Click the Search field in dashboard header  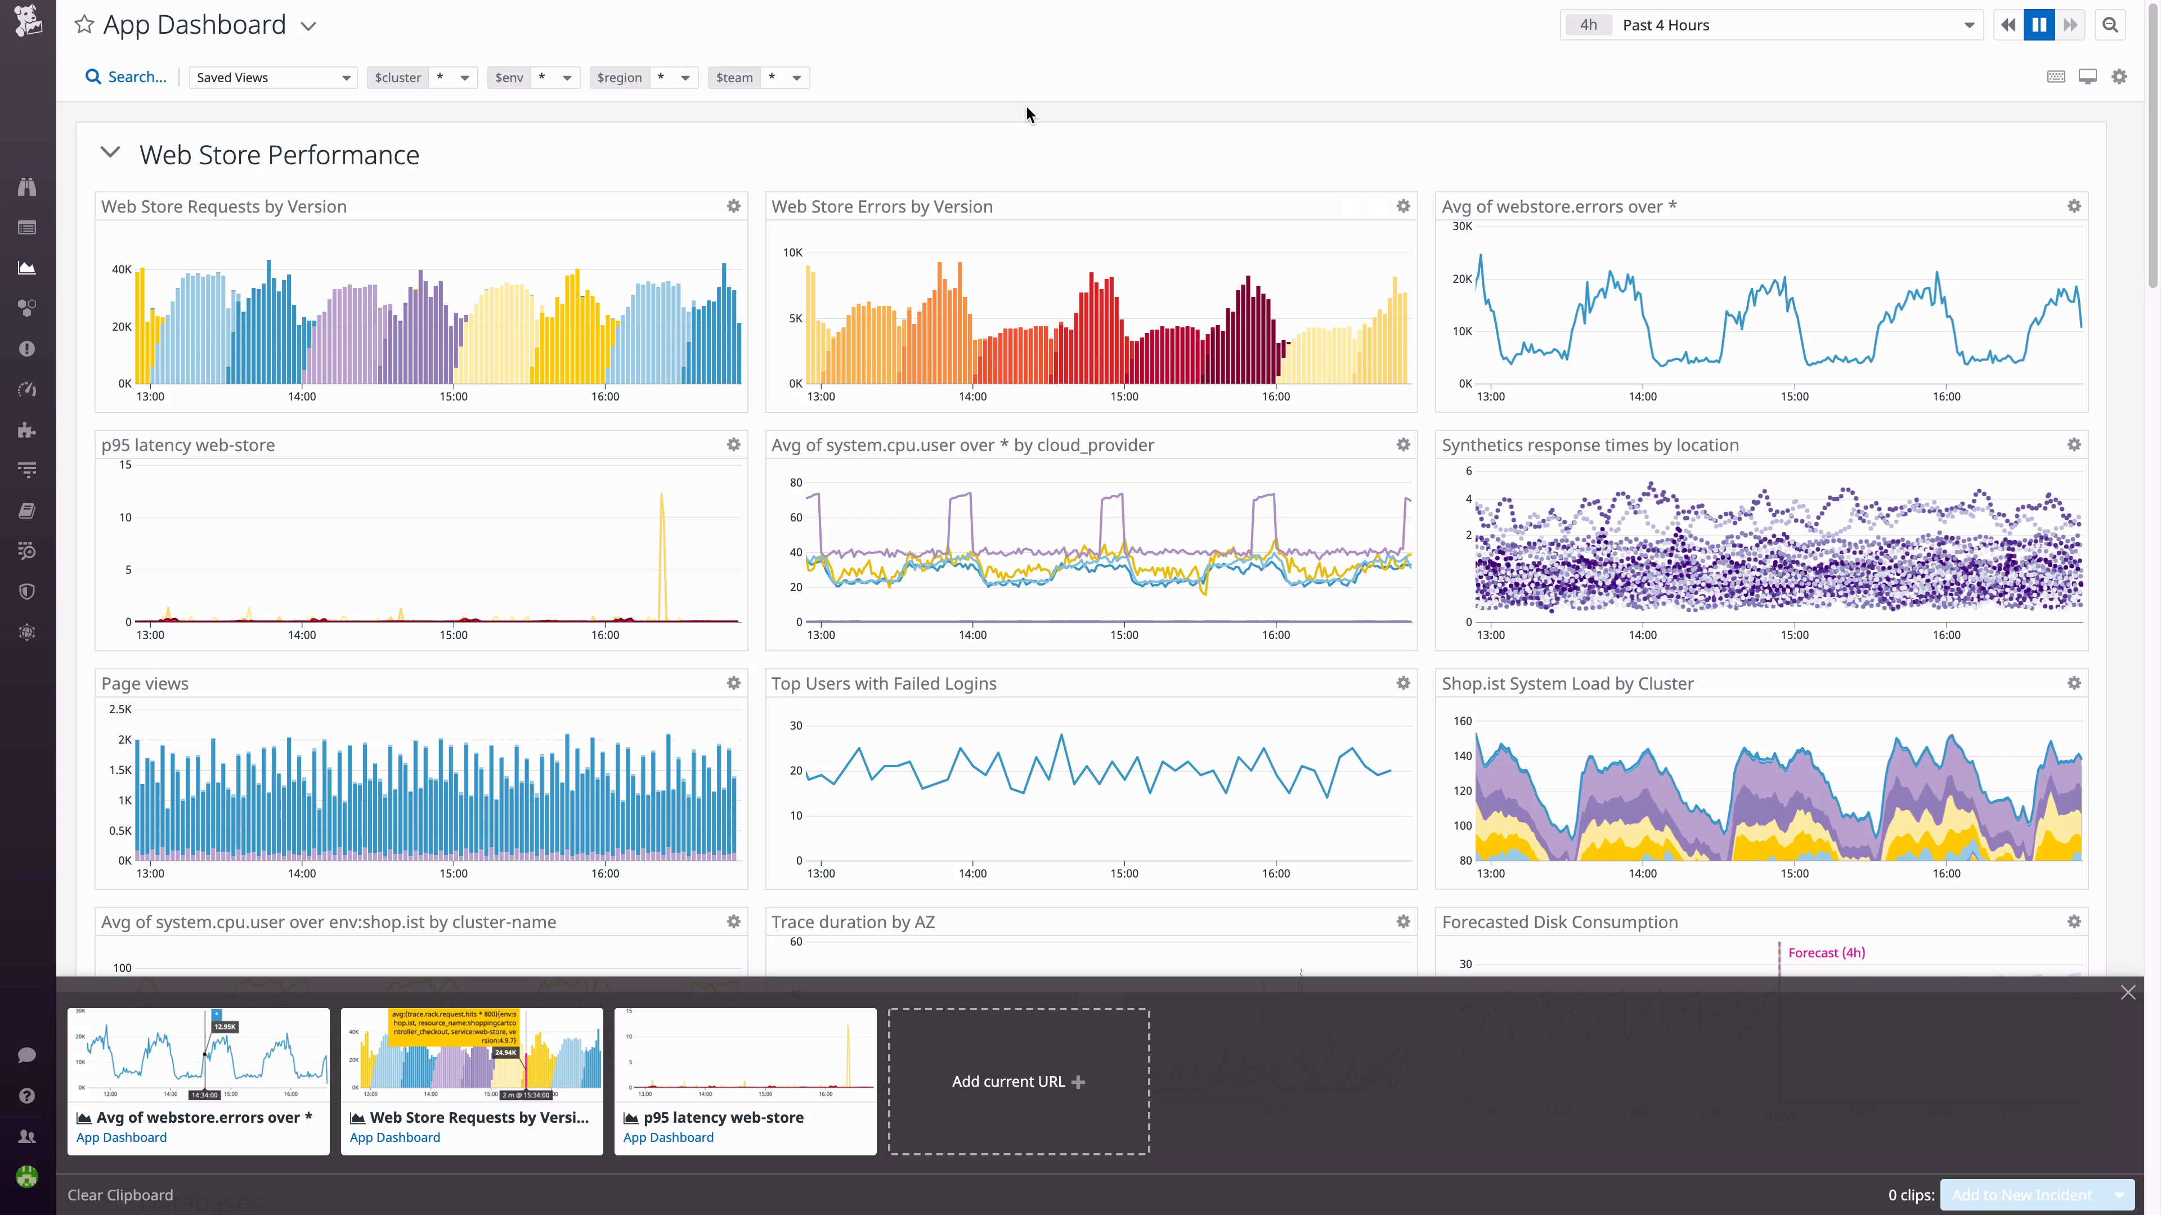[x=127, y=77]
